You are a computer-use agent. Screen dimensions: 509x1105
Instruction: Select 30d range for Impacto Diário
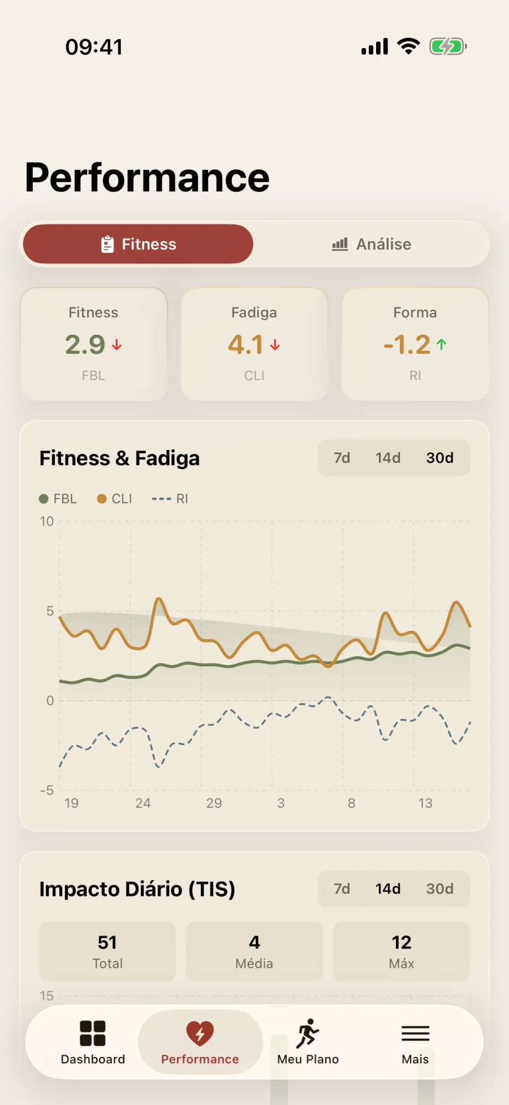click(440, 889)
